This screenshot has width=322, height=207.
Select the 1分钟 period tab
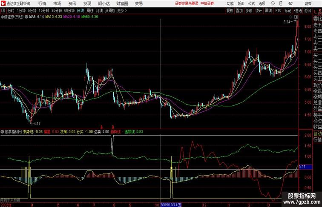(x=21, y=11)
